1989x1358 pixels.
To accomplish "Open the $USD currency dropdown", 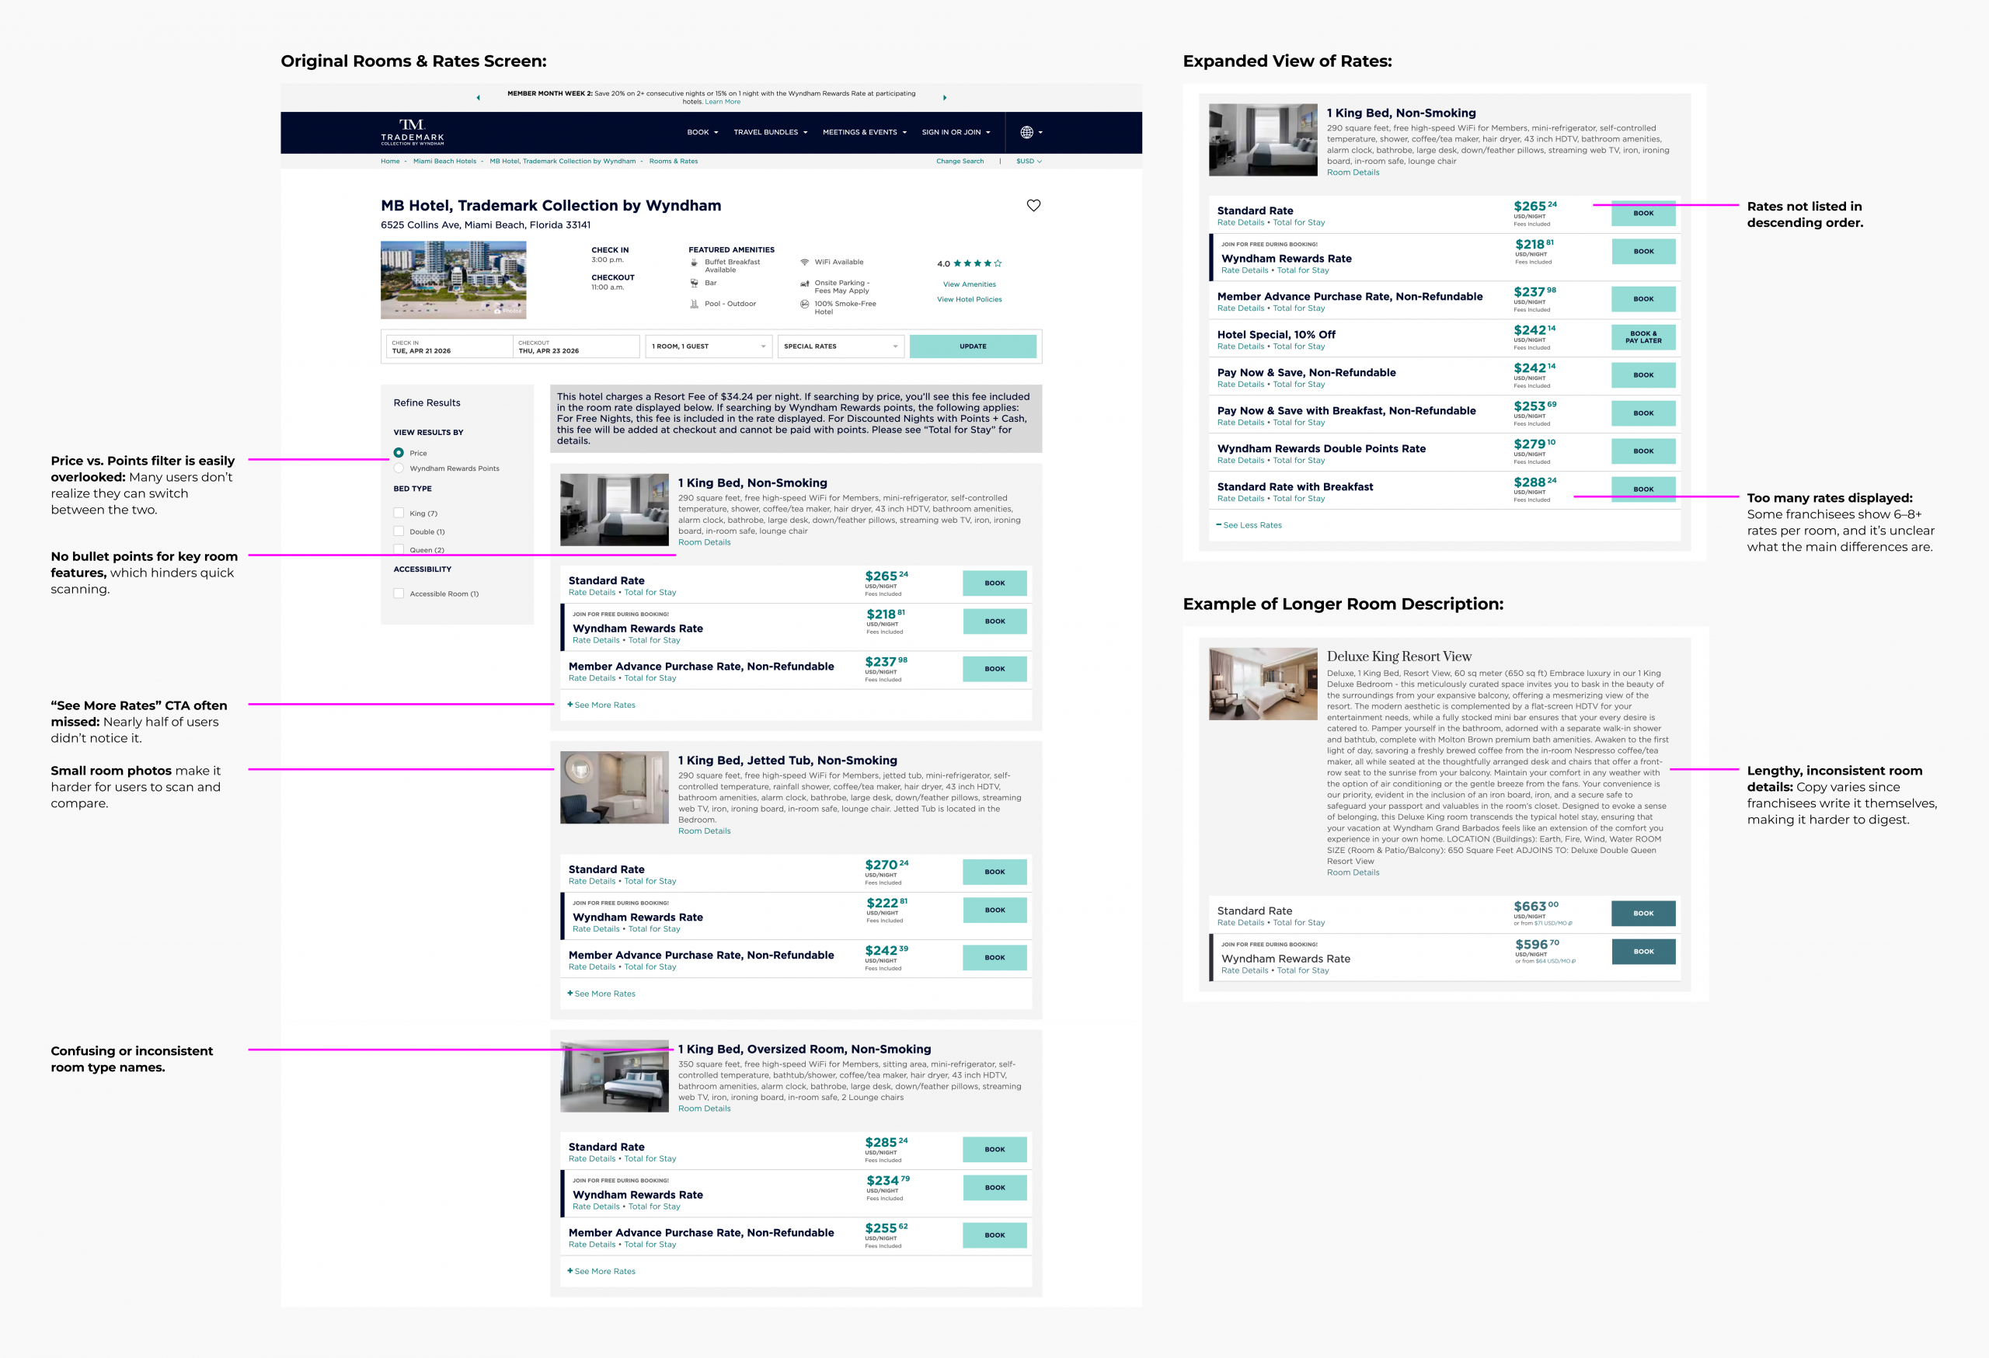I will (x=1029, y=161).
